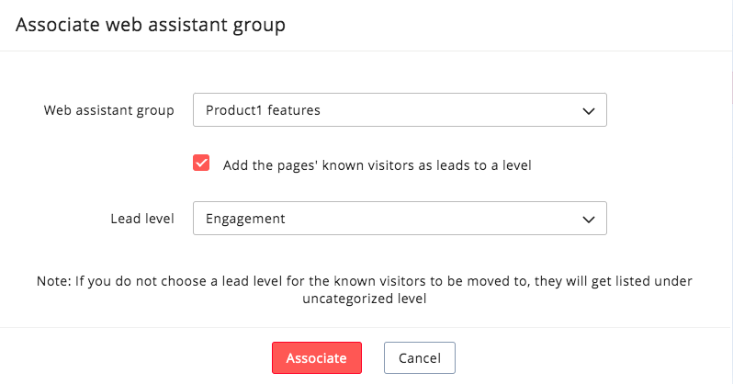Click the Engagement selected value text
The width and height of the screenshot is (733, 384).
pyautogui.click(x=245, y=219)
